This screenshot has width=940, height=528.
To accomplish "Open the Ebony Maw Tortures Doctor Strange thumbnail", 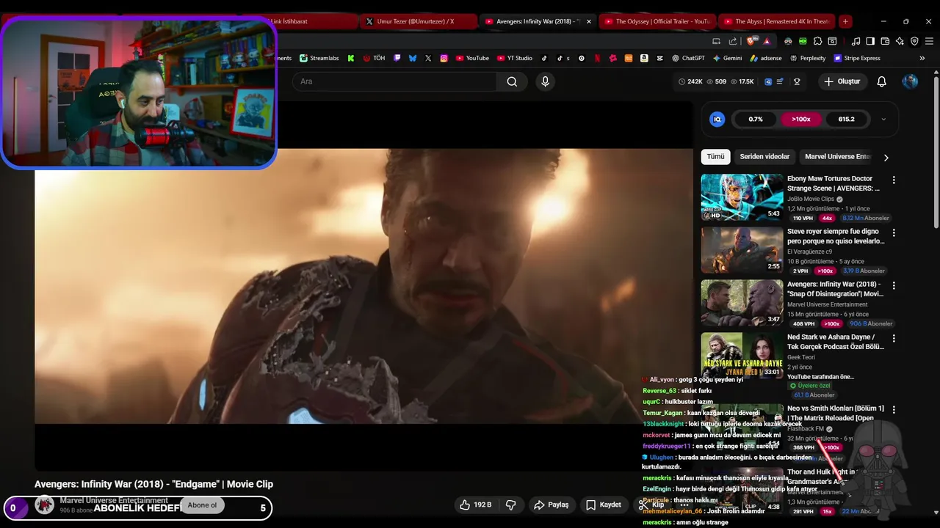I will pos(742,197).
